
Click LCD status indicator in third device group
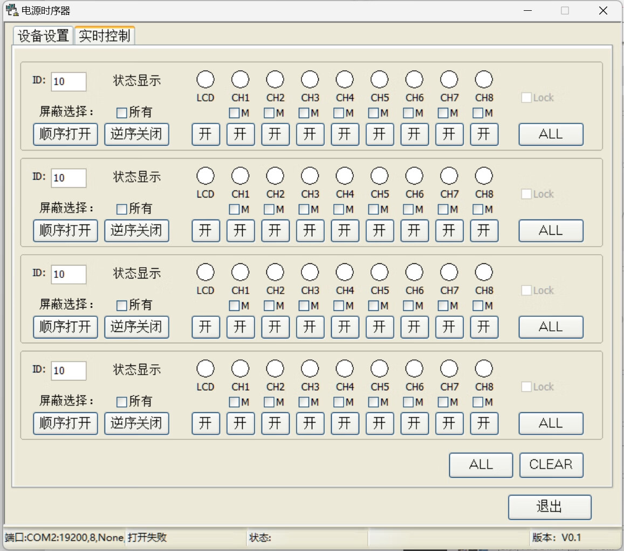(x=205, y=273)
